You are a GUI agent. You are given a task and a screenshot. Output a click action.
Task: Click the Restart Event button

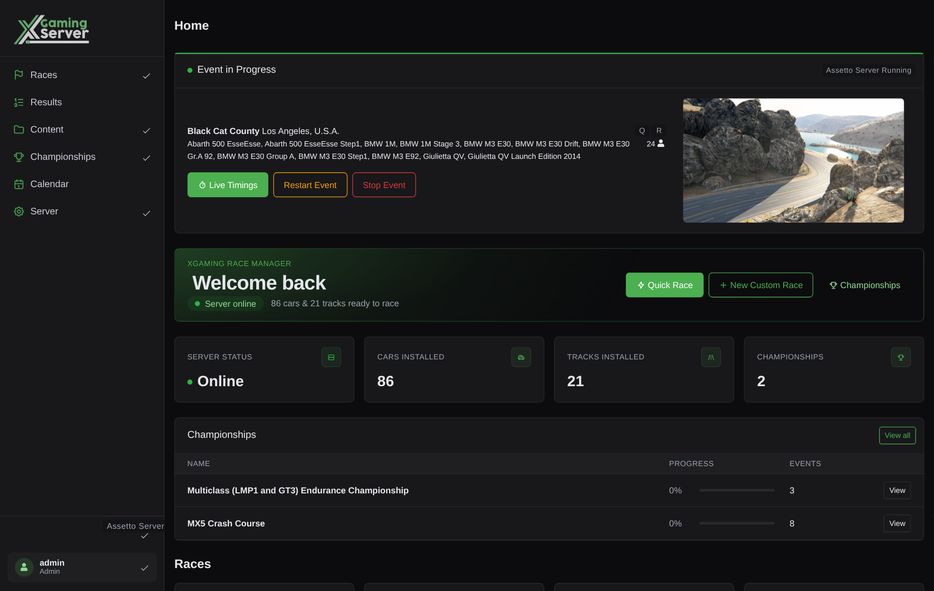pyautogui.click(x=310, y=185)
